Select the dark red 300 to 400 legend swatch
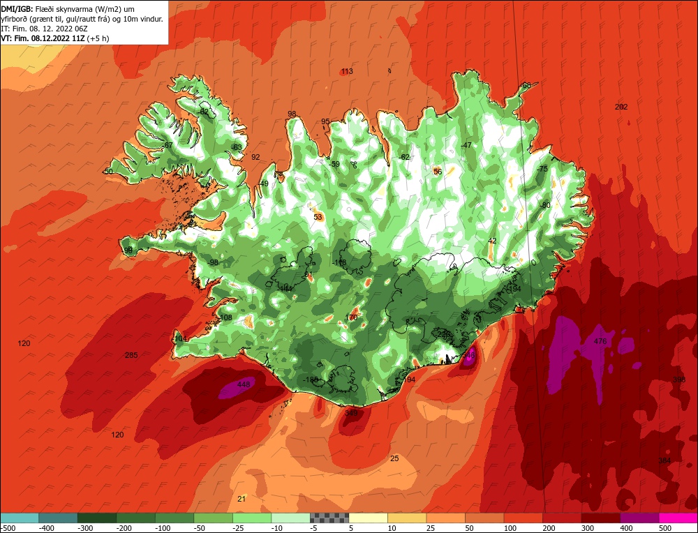 coord(601,518)
